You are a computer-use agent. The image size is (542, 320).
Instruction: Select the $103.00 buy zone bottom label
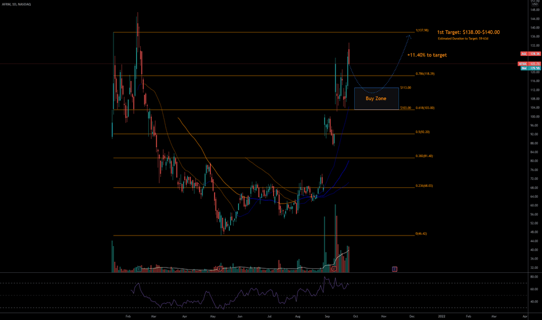pyautogui.click(x=405, y=108)
